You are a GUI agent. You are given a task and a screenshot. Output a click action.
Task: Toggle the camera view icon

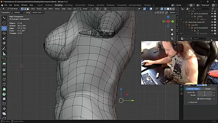[172, 39]
